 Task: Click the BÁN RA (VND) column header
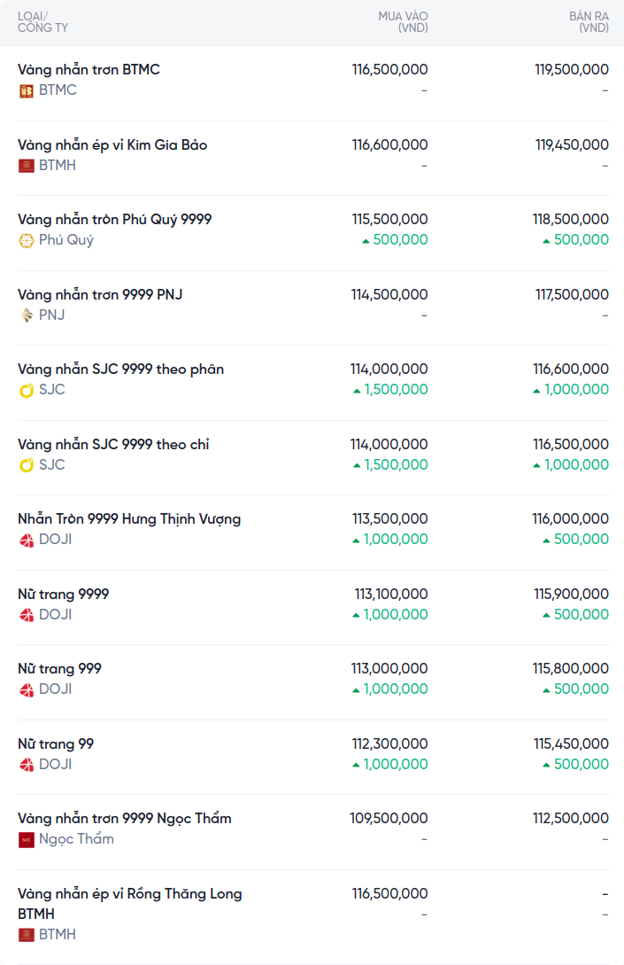coord(589,22)
